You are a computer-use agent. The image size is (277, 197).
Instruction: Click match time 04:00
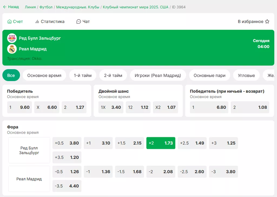click(263, 46)
